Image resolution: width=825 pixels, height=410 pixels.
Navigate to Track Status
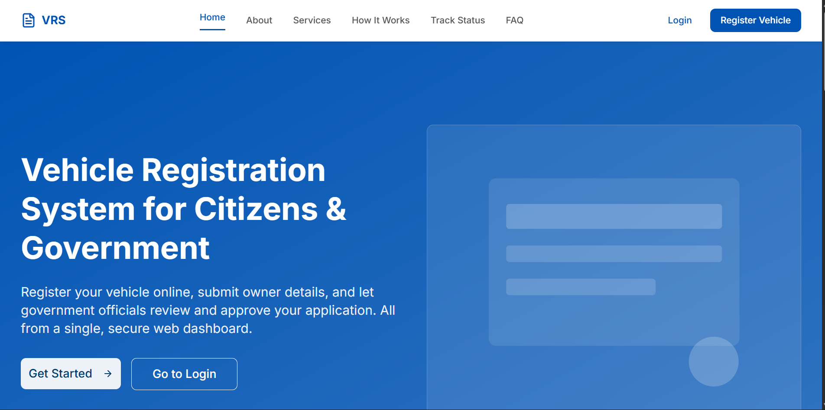(458, 20)
